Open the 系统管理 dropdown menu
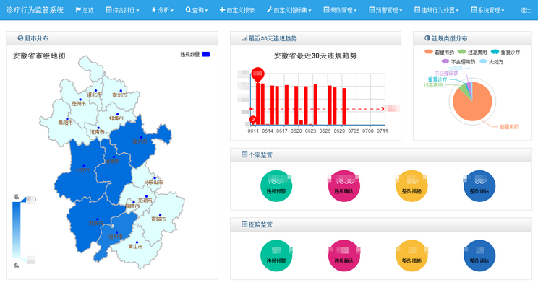The height and width of the screenshot is (290, 538). point(491,11)
